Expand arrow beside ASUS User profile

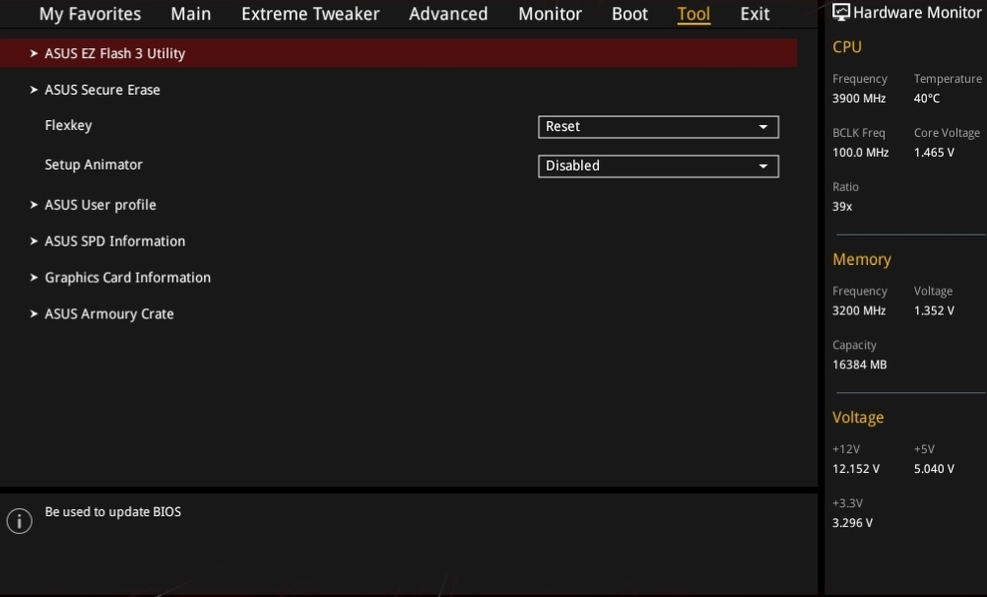(x=34, y=205)
